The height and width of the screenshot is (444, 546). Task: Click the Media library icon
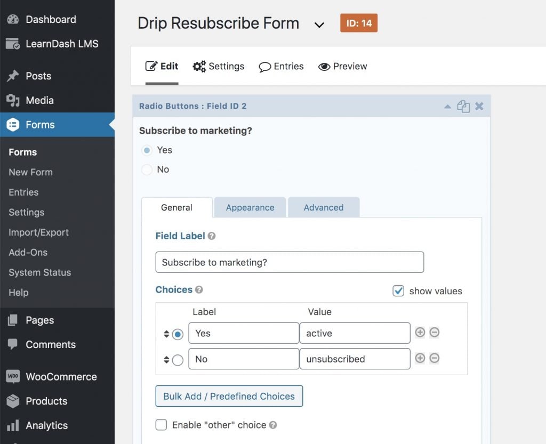coord(13,100)
